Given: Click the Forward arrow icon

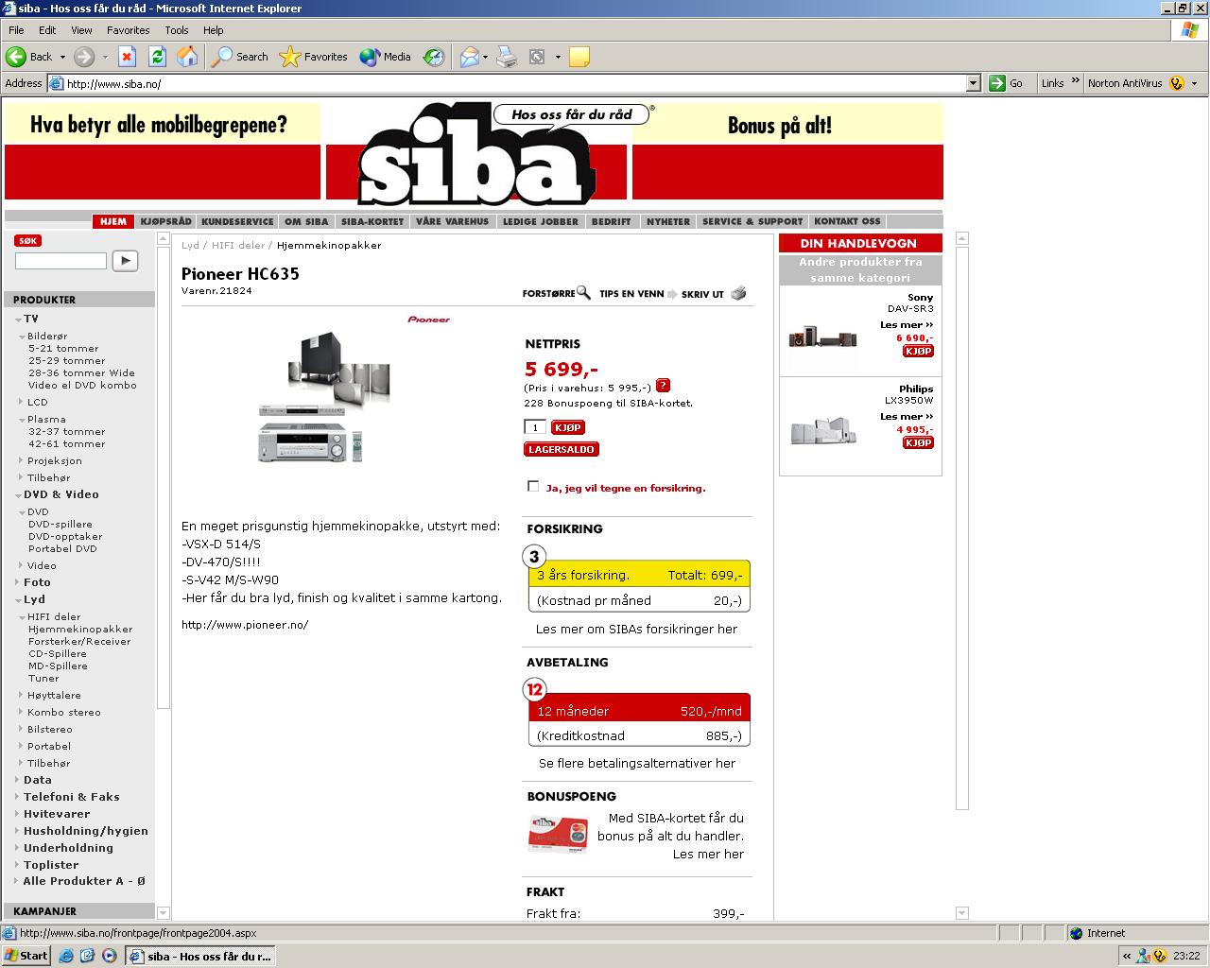Looking at the screenshot, I should tap(84, 57).
